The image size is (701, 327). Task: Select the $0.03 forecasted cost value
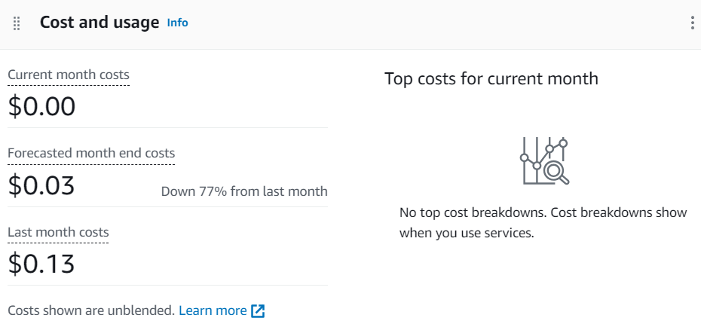[x=41, y=186]
